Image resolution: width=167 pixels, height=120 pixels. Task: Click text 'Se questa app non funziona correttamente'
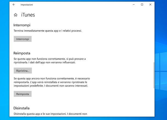(x=40, y=59)
